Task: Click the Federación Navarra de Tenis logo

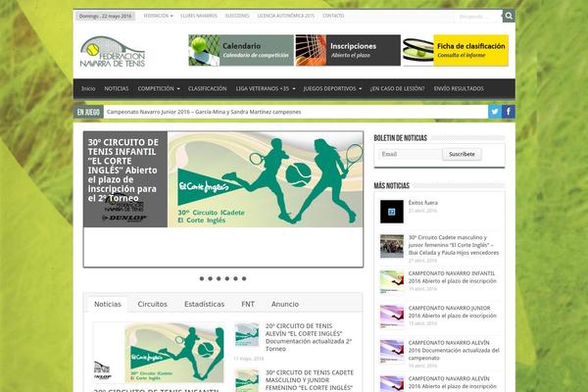Action: (113, 52)
